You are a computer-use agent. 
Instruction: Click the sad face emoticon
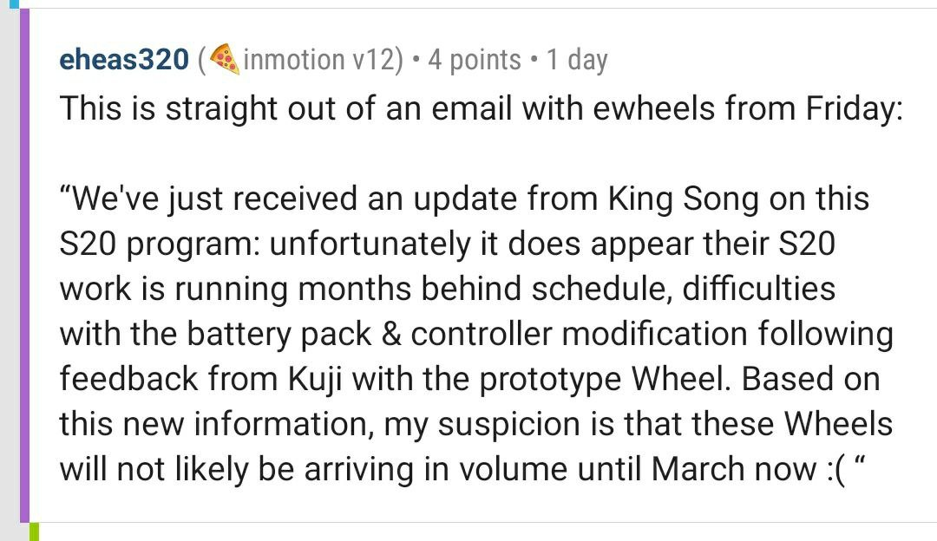point(836,471)
